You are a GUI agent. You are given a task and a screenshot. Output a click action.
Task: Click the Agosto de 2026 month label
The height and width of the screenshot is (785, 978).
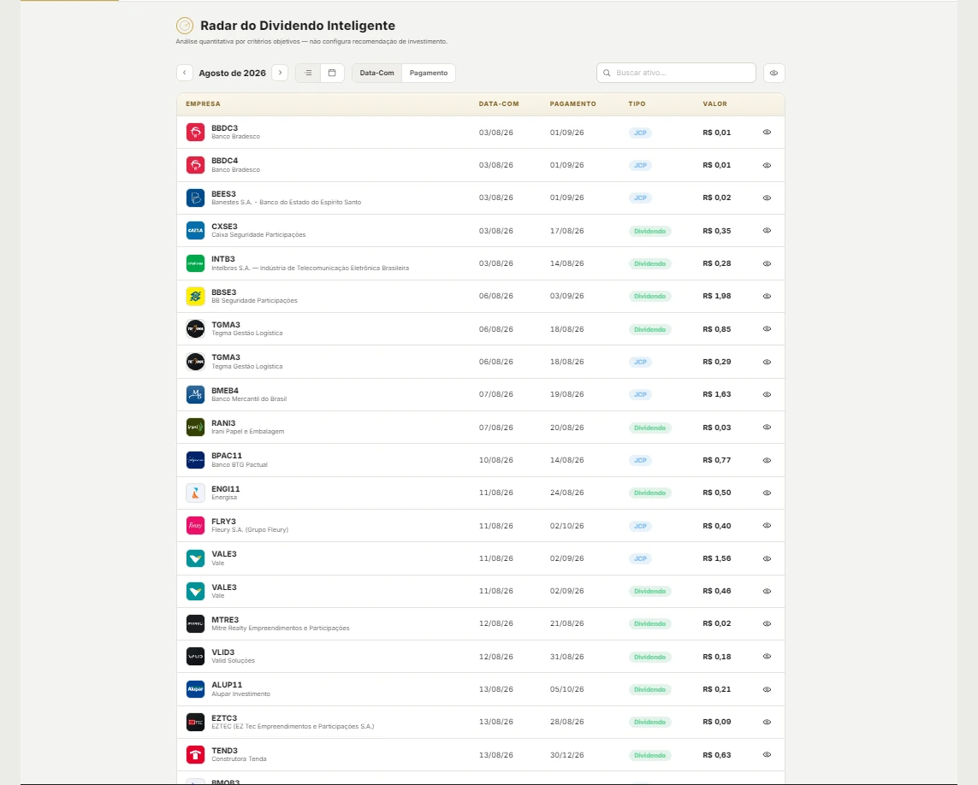click(x=232, y=73)
